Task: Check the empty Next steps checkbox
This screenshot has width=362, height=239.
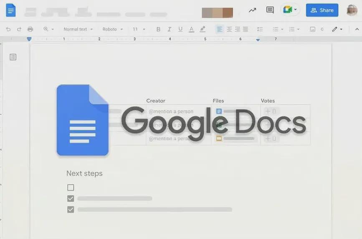Action: coord(71,187)
